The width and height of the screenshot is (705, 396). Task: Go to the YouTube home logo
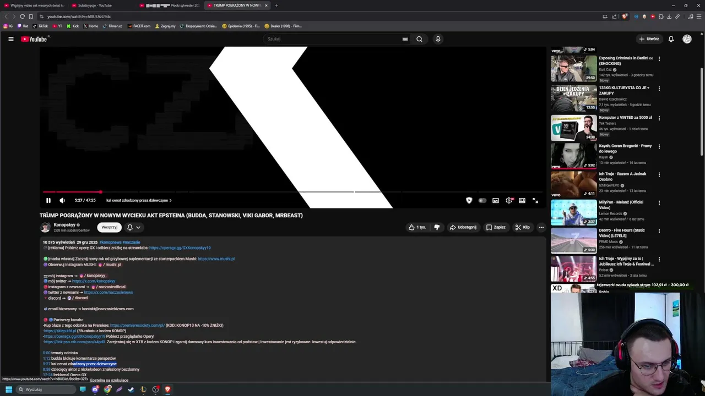click(x=34, y=39)
